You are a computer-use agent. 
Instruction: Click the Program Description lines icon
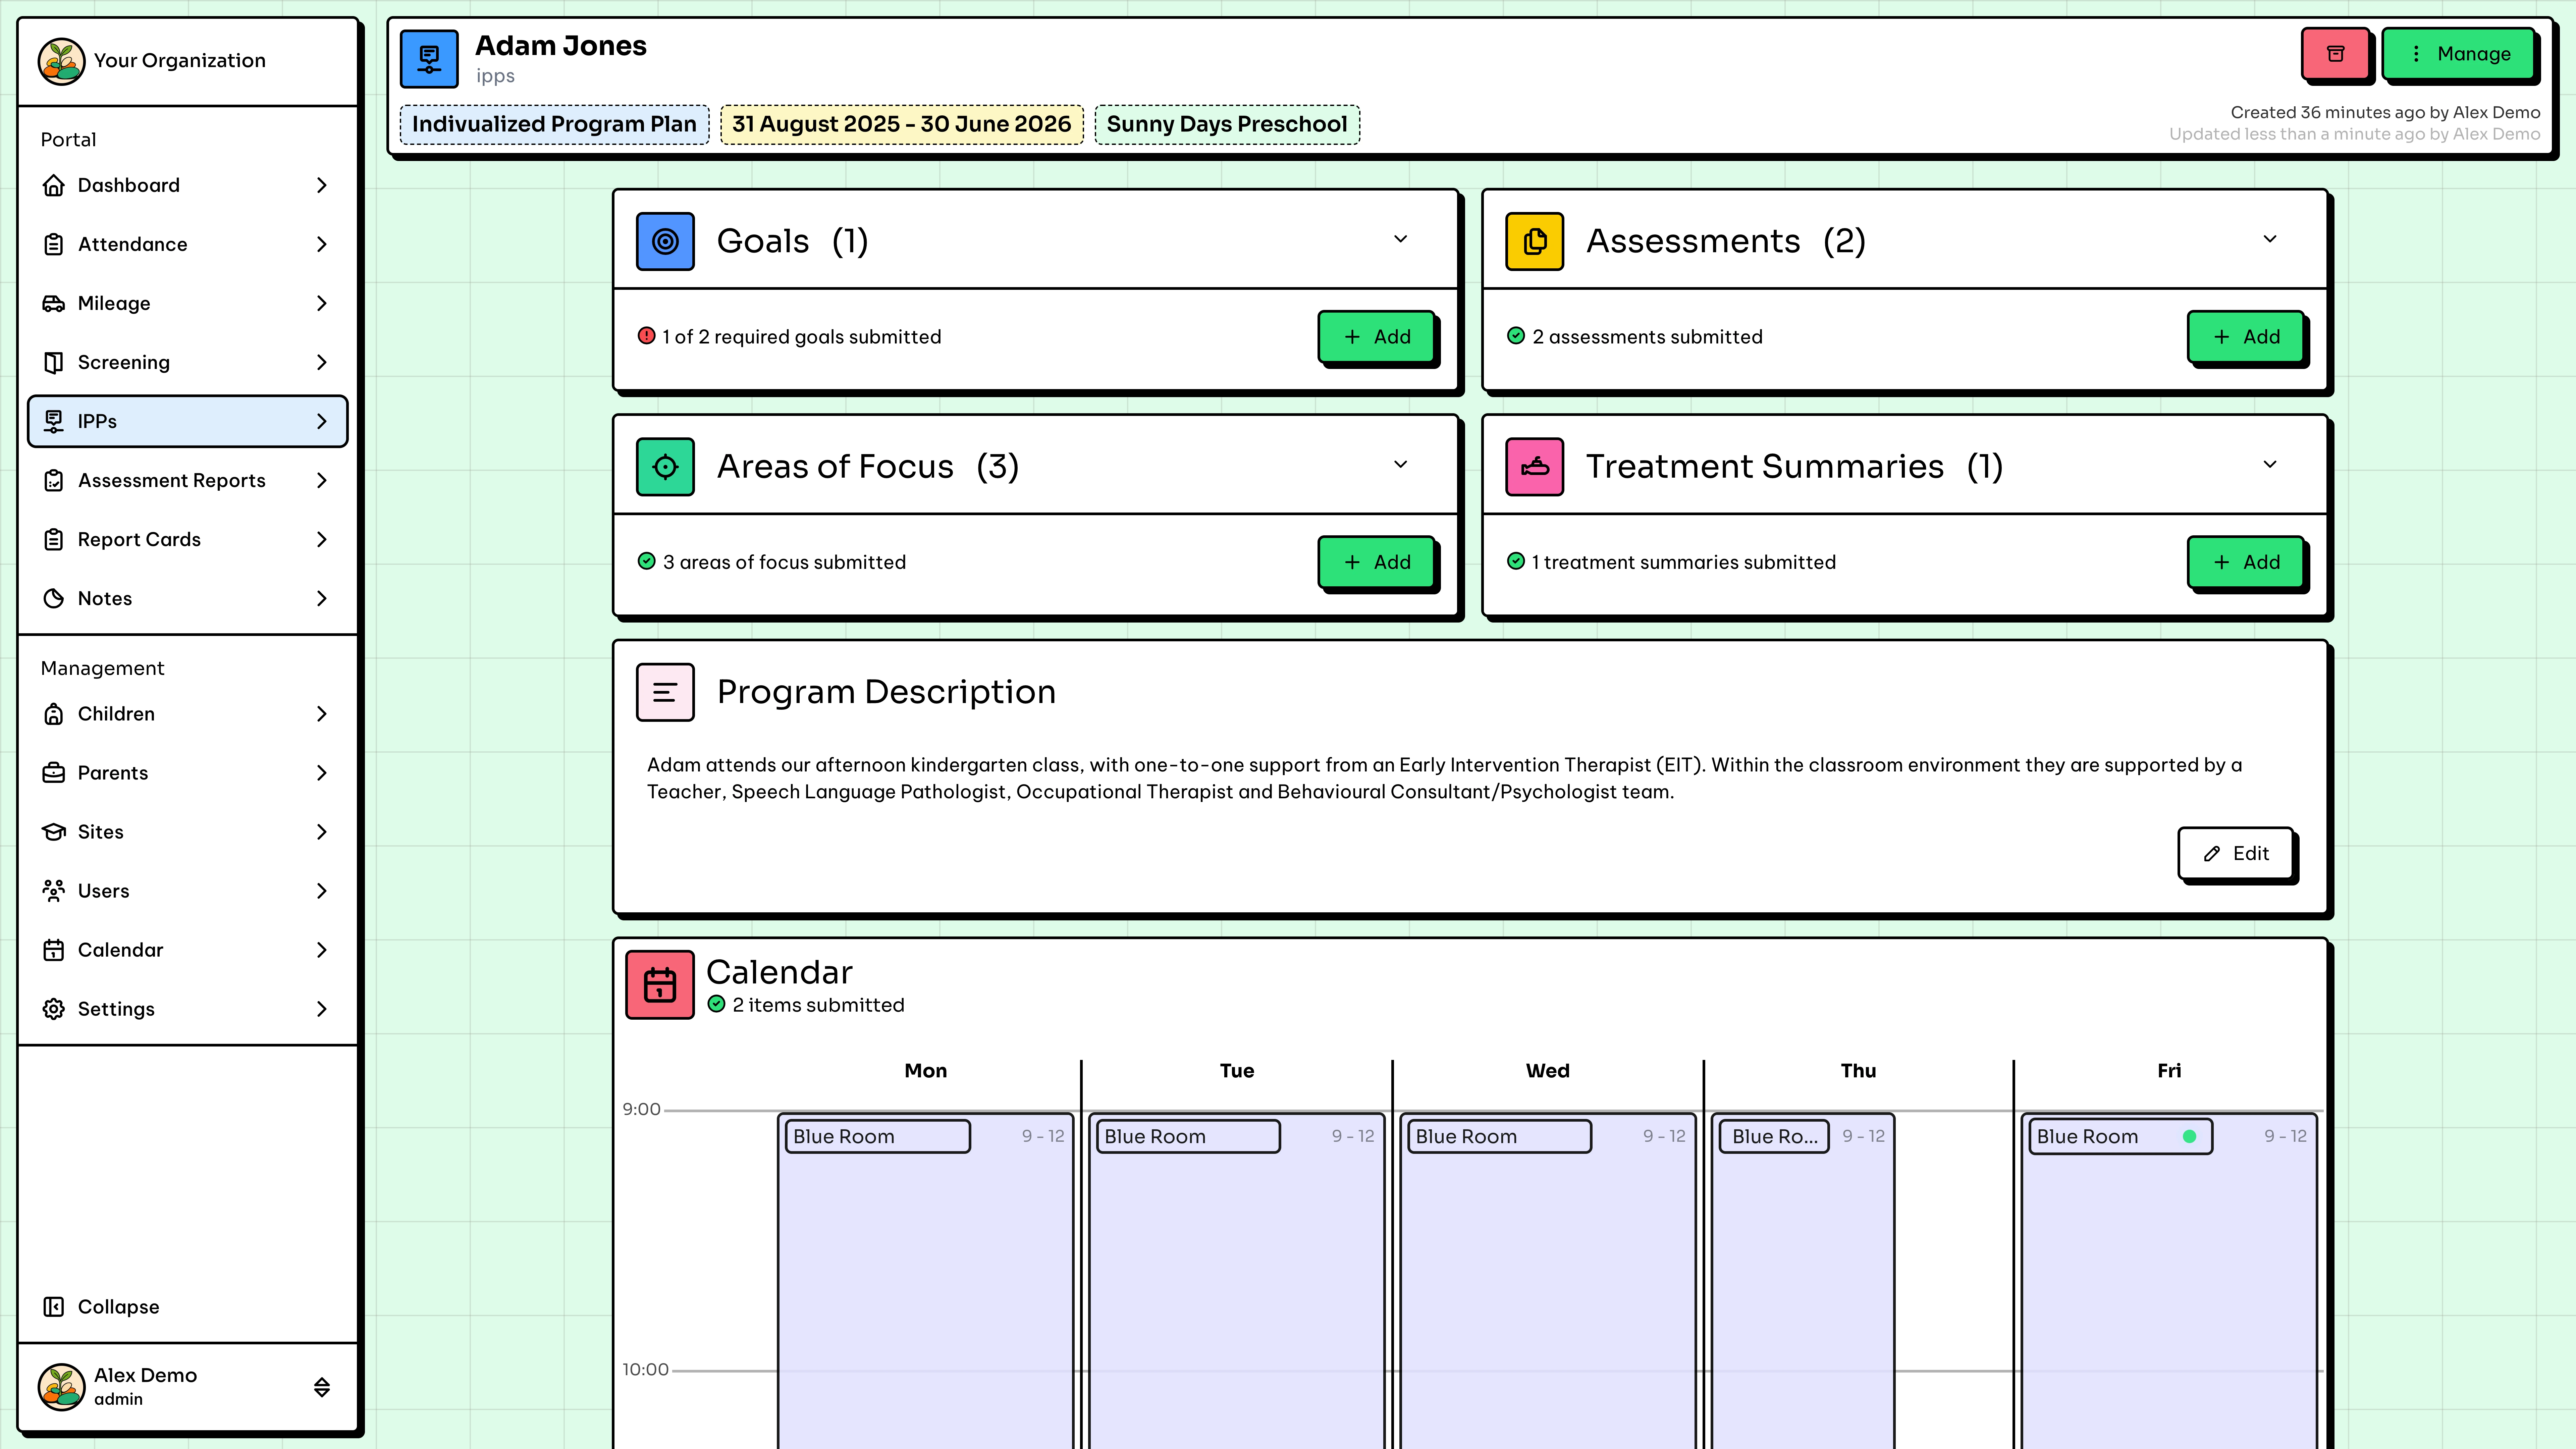tap(665, 692)
